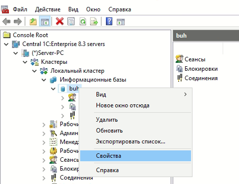Click the Локальный кластер node icon
The image size is (239, 184).
coord(44,71)
